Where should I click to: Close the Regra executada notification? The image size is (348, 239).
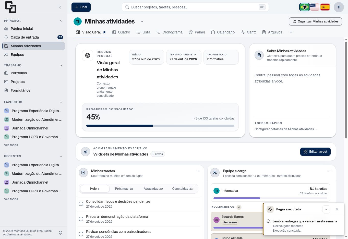pos(337,209)
